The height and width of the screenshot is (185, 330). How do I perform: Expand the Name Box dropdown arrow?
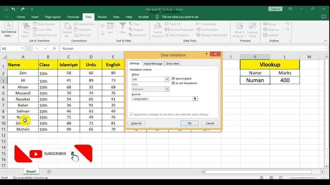[x=22, y=48]
